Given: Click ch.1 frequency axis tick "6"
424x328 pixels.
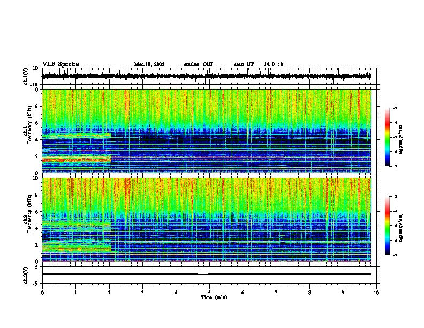Looking at the screenshot, I should click(x=37, y=123).
